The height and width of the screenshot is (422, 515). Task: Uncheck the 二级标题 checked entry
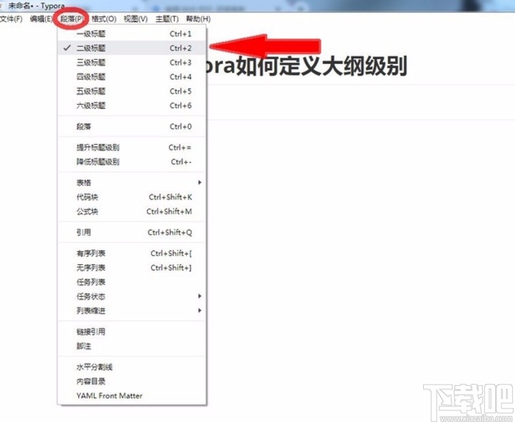pos(132,48)
